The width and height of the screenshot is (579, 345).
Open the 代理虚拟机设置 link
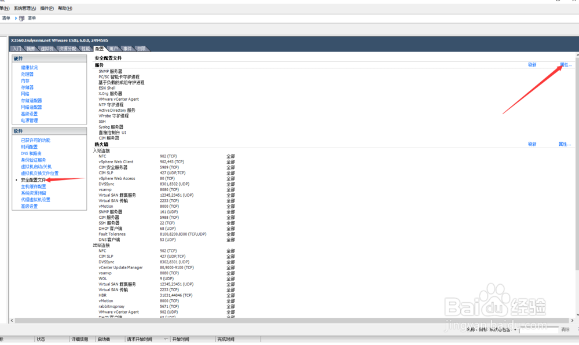click(35, 200)
